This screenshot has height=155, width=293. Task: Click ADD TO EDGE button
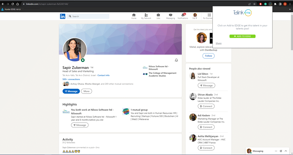(x=242, y=36)
